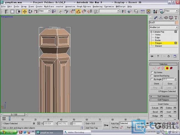
Task: Toggle Show End Result icon
Action: tap(158, 56)
